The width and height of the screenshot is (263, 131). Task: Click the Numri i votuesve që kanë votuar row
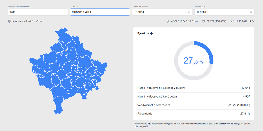pos(193,97)
